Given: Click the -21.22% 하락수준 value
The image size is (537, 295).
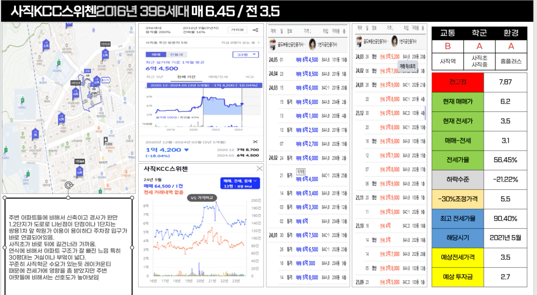Looking at the screenshot, I should (x=505, y=180).
